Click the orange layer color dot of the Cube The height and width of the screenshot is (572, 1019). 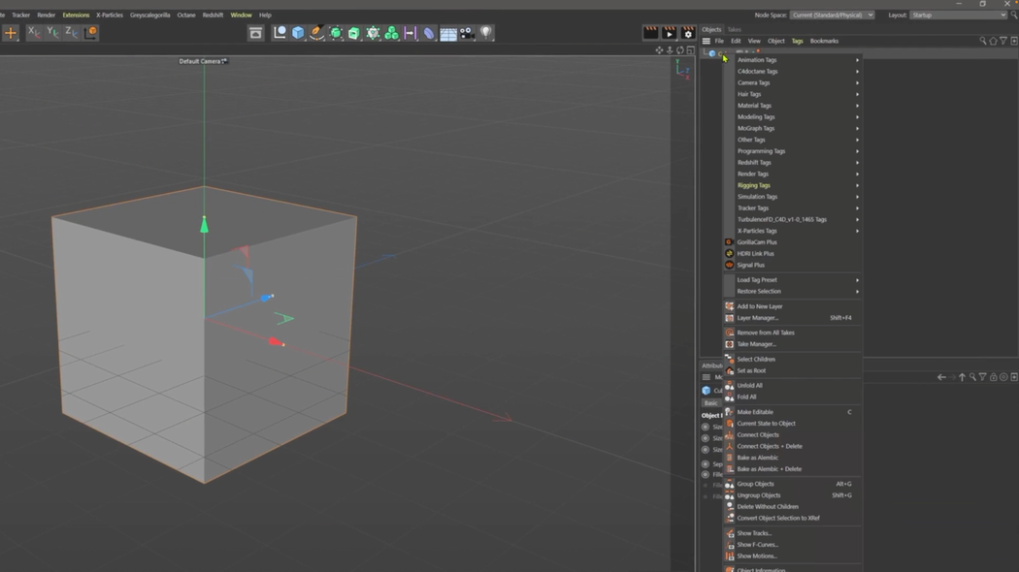(x=757, y=51)
